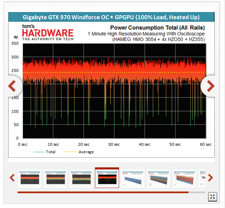Click the Tom's Hardware logo
Viewport: 225px width, 208px height.
(48, 32)
